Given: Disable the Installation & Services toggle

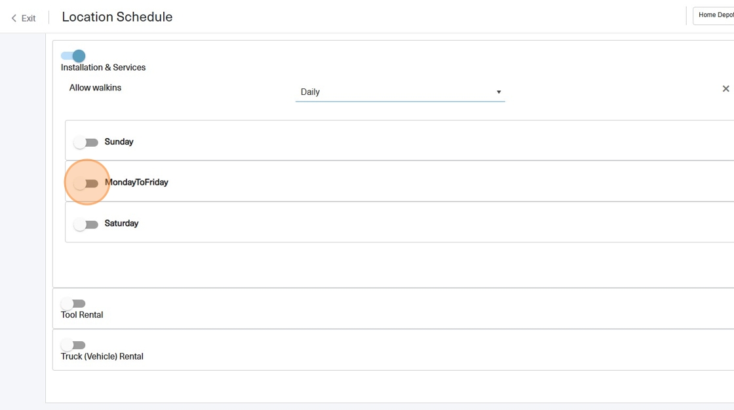Looking at the screenshot, I should [x=73, y=56].
